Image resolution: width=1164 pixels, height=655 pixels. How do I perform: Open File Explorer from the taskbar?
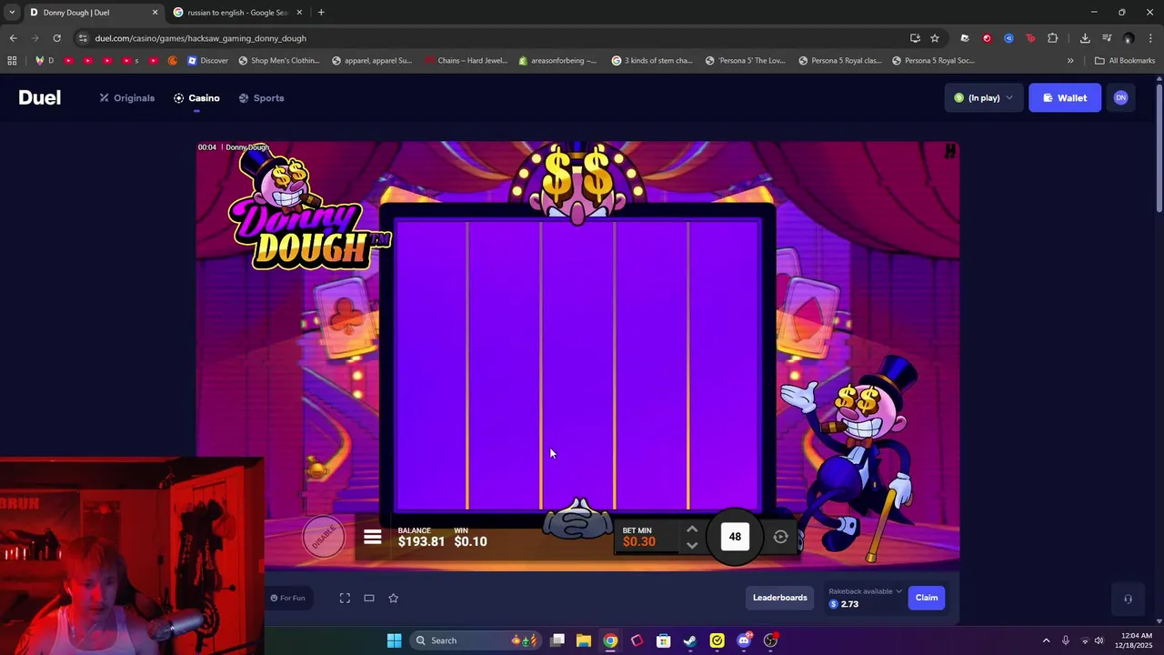pos(584,640)
